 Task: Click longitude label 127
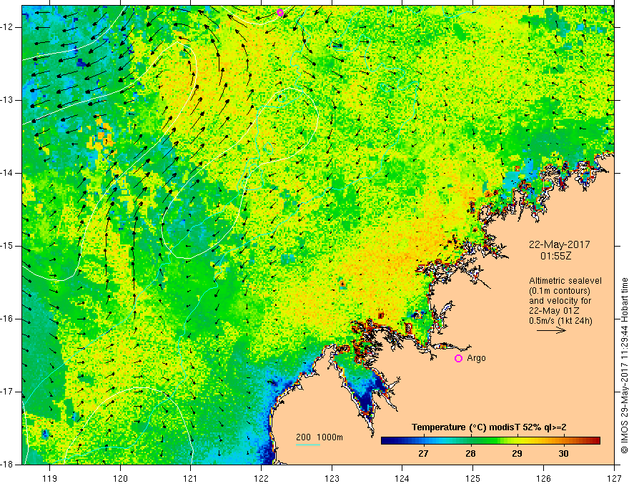[614, 478]
